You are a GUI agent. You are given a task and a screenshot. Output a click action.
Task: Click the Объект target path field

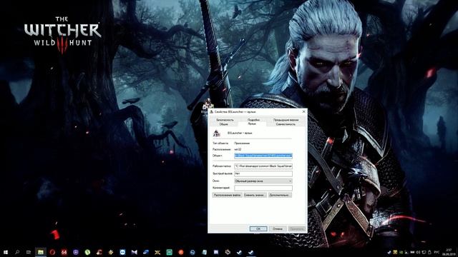click(263, 156)
